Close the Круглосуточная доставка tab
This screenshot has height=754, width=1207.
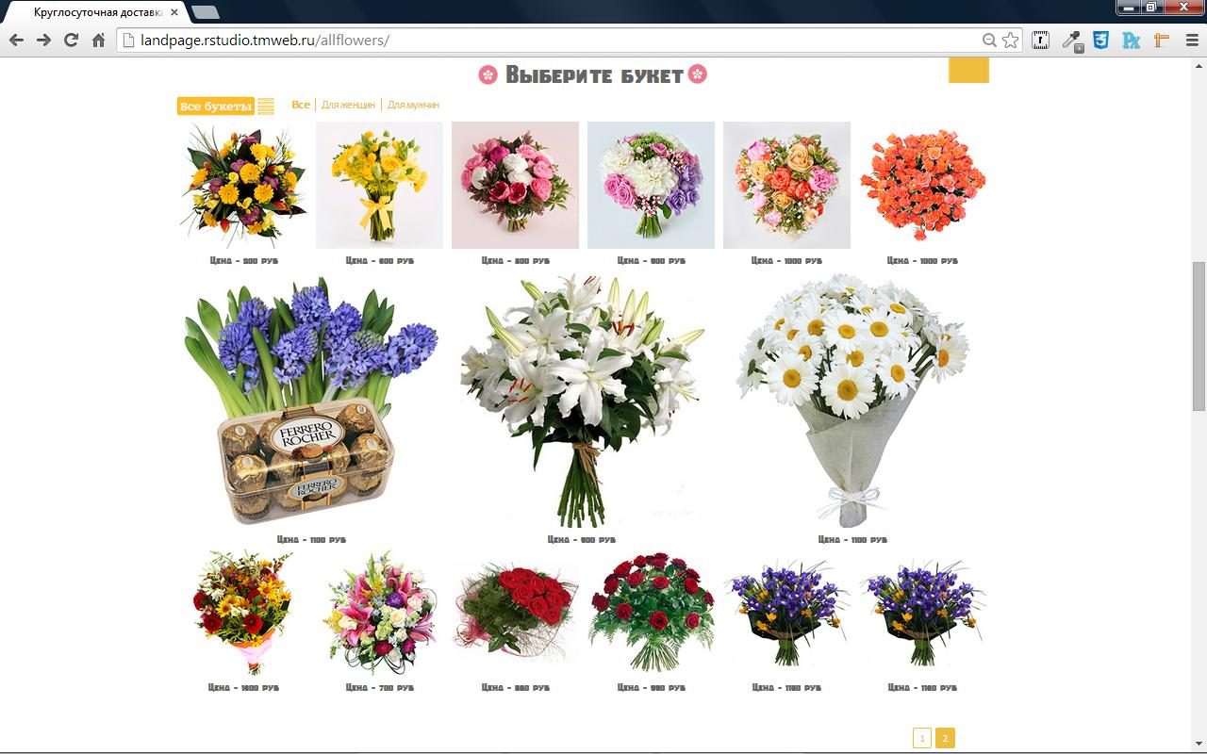(174, 13)
